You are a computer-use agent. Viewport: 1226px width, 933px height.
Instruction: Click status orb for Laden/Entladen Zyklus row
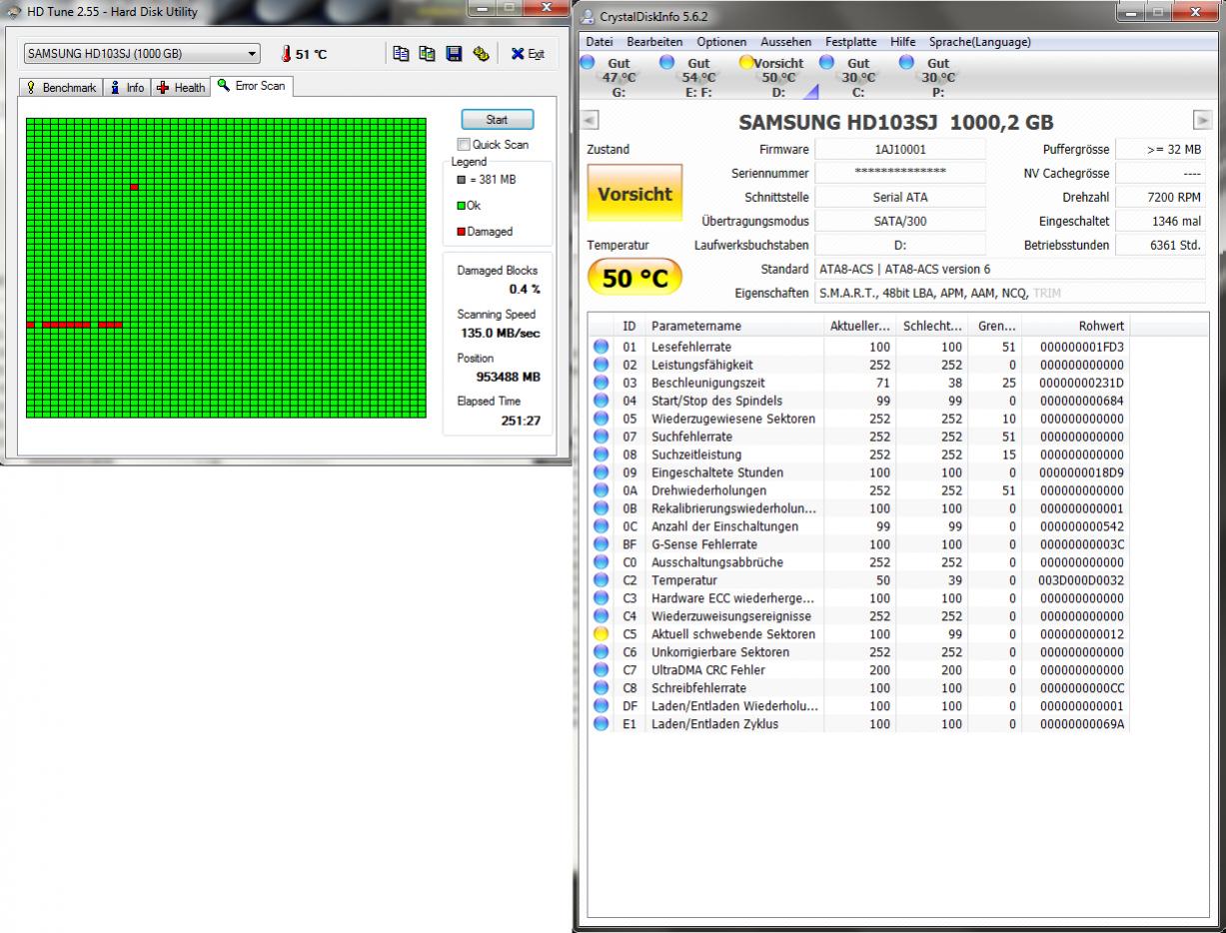pyautogui.click(x=602, y=724)
